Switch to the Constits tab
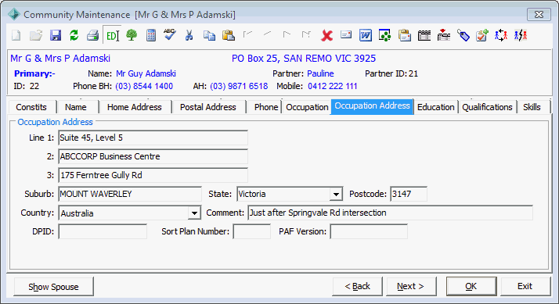559x304 pixels. pos(31,107)
